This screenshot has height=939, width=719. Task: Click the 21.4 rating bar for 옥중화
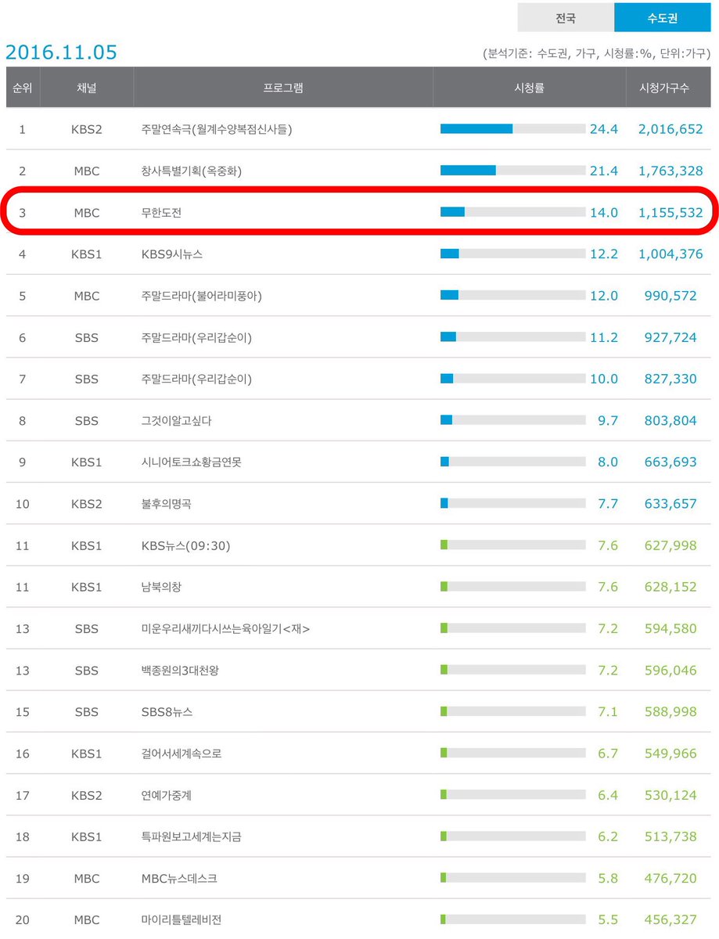[512, 171]
